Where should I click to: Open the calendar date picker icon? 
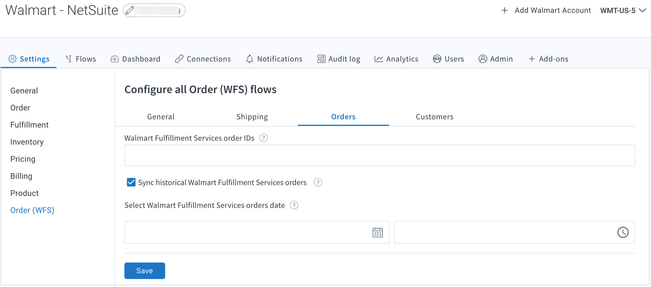tap(377, 232)
